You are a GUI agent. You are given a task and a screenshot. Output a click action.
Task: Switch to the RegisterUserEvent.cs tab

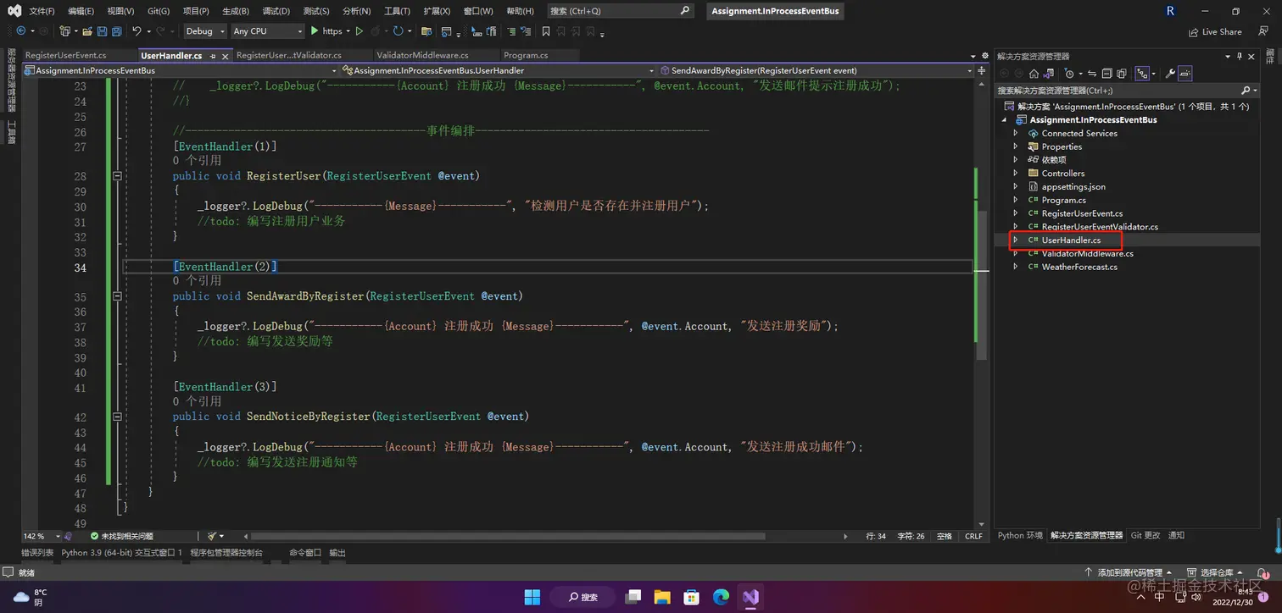(x=66, y=56)
